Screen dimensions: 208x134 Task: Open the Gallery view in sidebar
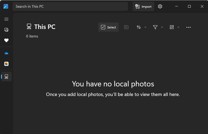click(6, 30)
